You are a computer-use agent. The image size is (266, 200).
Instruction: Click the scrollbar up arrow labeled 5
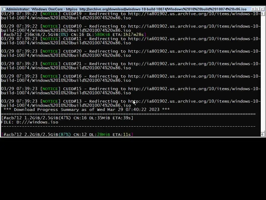(x=262, y=14)
